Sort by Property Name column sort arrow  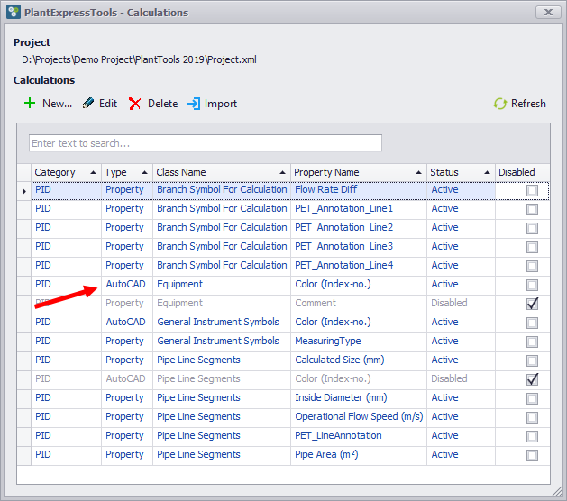[x=419, y=172]
